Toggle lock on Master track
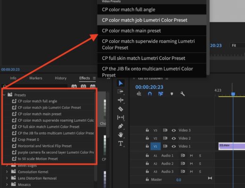 click(x=147, y=180)
